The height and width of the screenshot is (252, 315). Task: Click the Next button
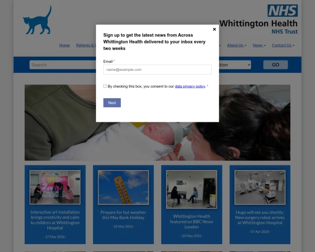(x=112, y=103)
